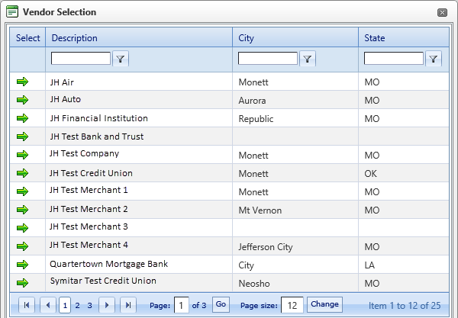Viewport: 458px width, 318px height.
Task: Open Description column filter menu
Action: (121, 59)
